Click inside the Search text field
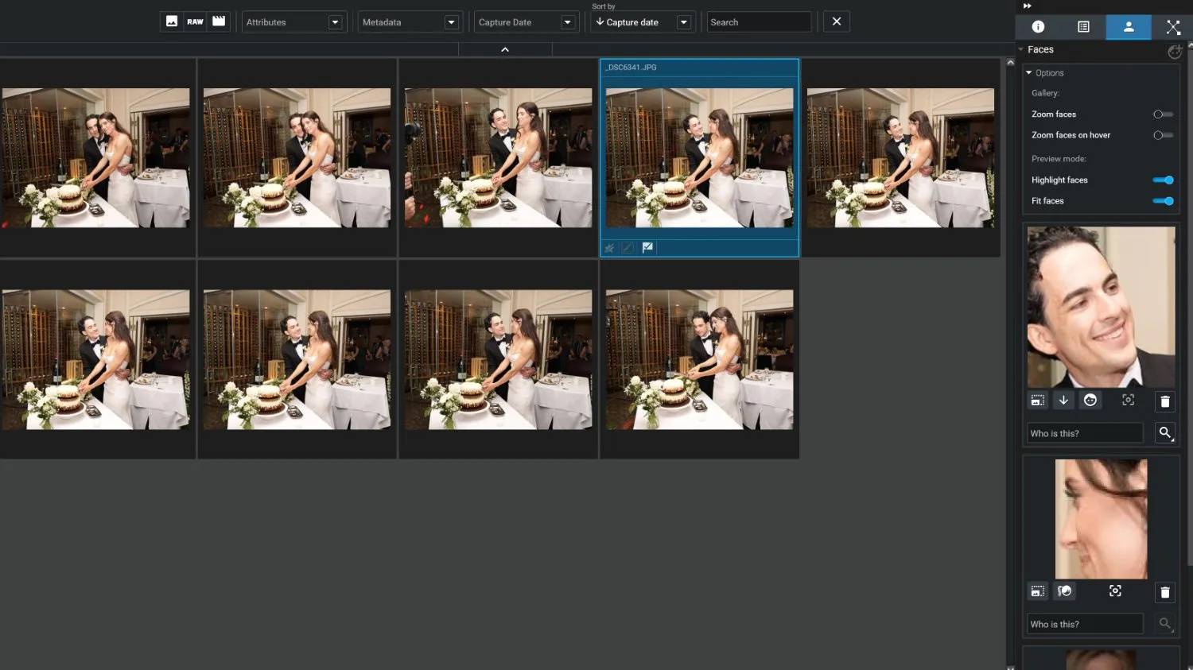The height and width of the screenshot is (670, 1193). 756,21
